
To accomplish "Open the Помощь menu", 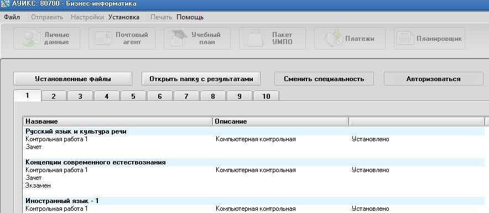I will point(190,17).
